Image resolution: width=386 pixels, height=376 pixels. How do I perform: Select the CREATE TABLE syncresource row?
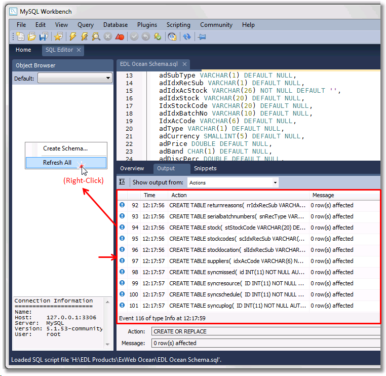[x=249, y=283]
